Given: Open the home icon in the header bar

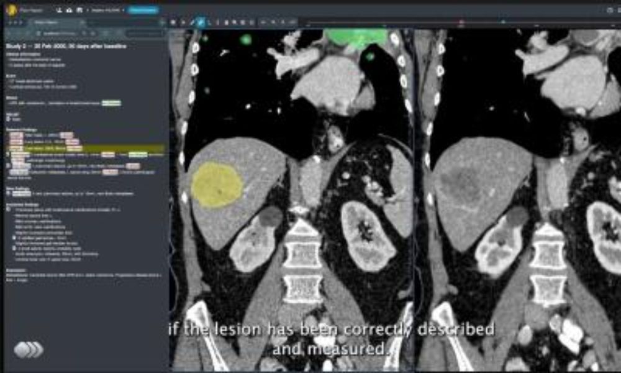Looking at the screenshot, I should point(69,10).
